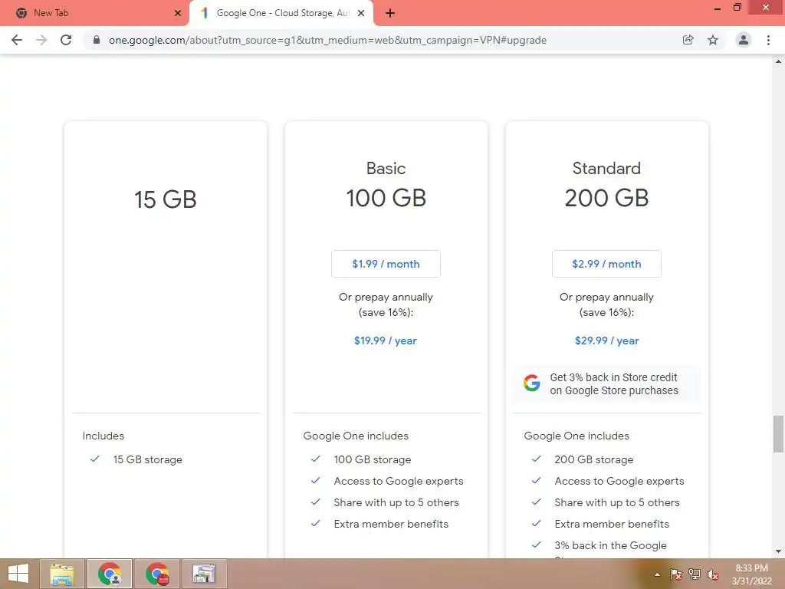785x589 pixels.
Task: Click Basic Share with up to 5 others
Action: (x=396, y=503)
